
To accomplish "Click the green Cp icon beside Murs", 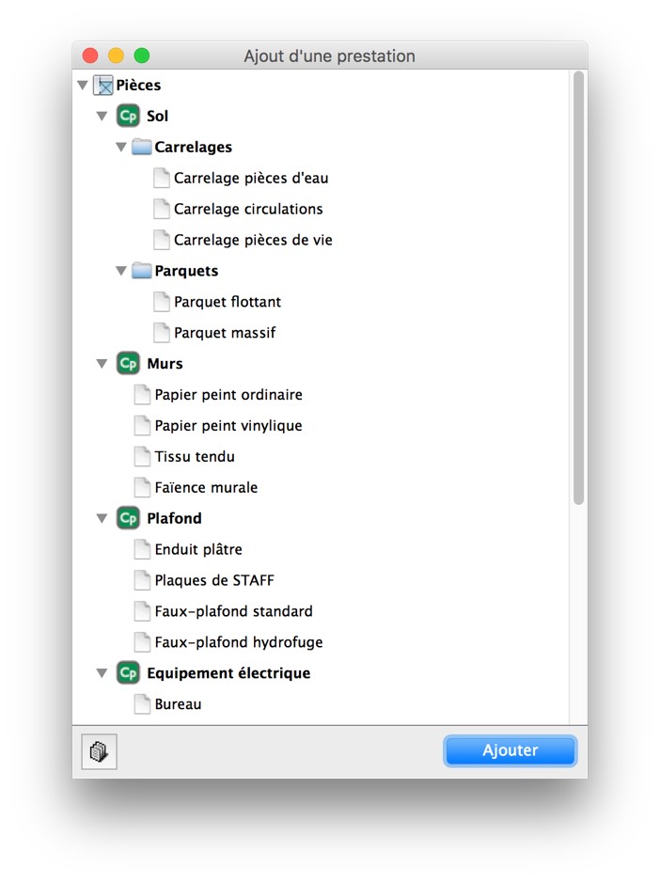I will pyautogui.click(x=128, y=363).
